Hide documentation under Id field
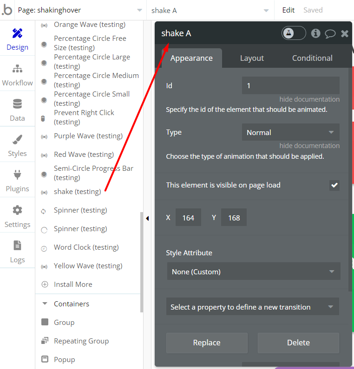 point(309,99)
